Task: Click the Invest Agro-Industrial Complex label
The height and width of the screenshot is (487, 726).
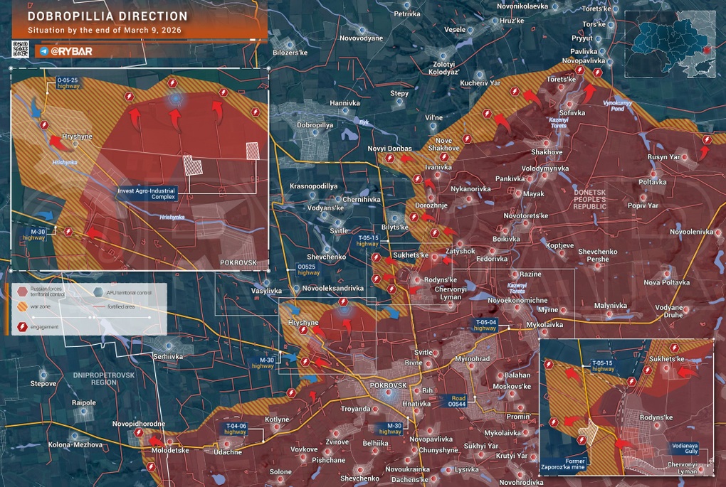Action: tap(147, 194)
